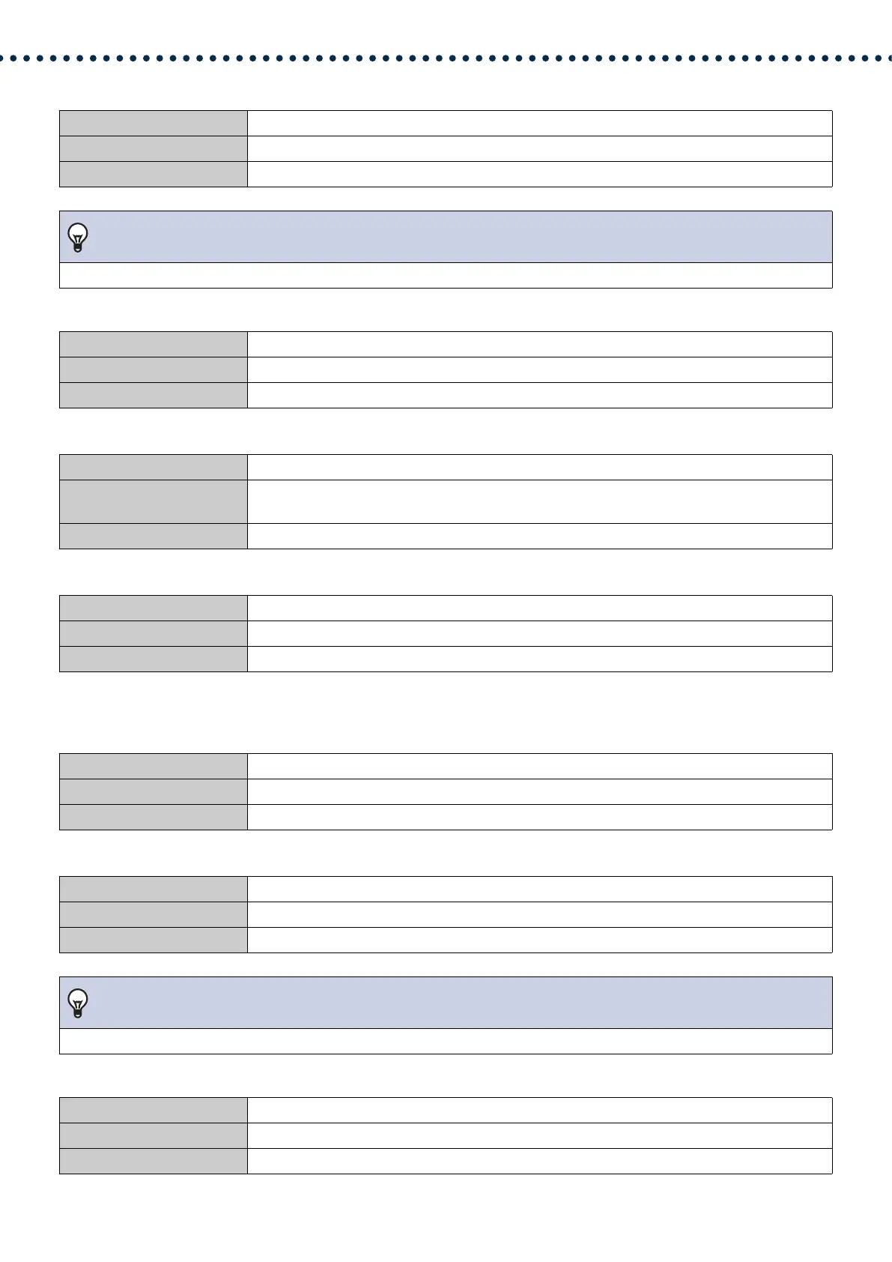Image resolution: width=892 pixels, height=1262 pixels.
Task: Click the blue banner of the upper tip box
Action: click(x=446, y=237)
